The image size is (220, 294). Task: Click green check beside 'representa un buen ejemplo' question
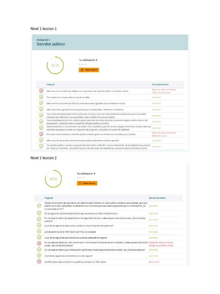(x=41, y=140)
